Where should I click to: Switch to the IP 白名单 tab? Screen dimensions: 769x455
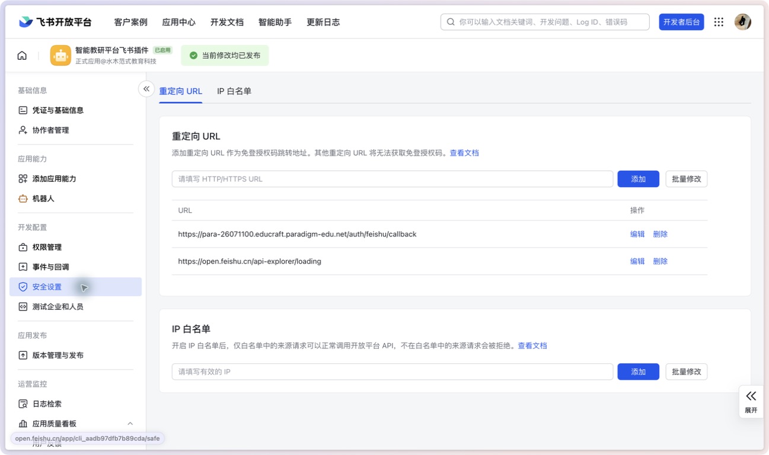tap(234, 91)
